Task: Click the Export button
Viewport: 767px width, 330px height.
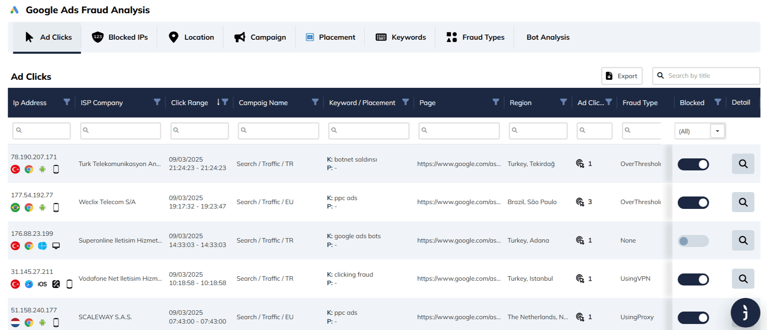Action: [x=622, y=76]
